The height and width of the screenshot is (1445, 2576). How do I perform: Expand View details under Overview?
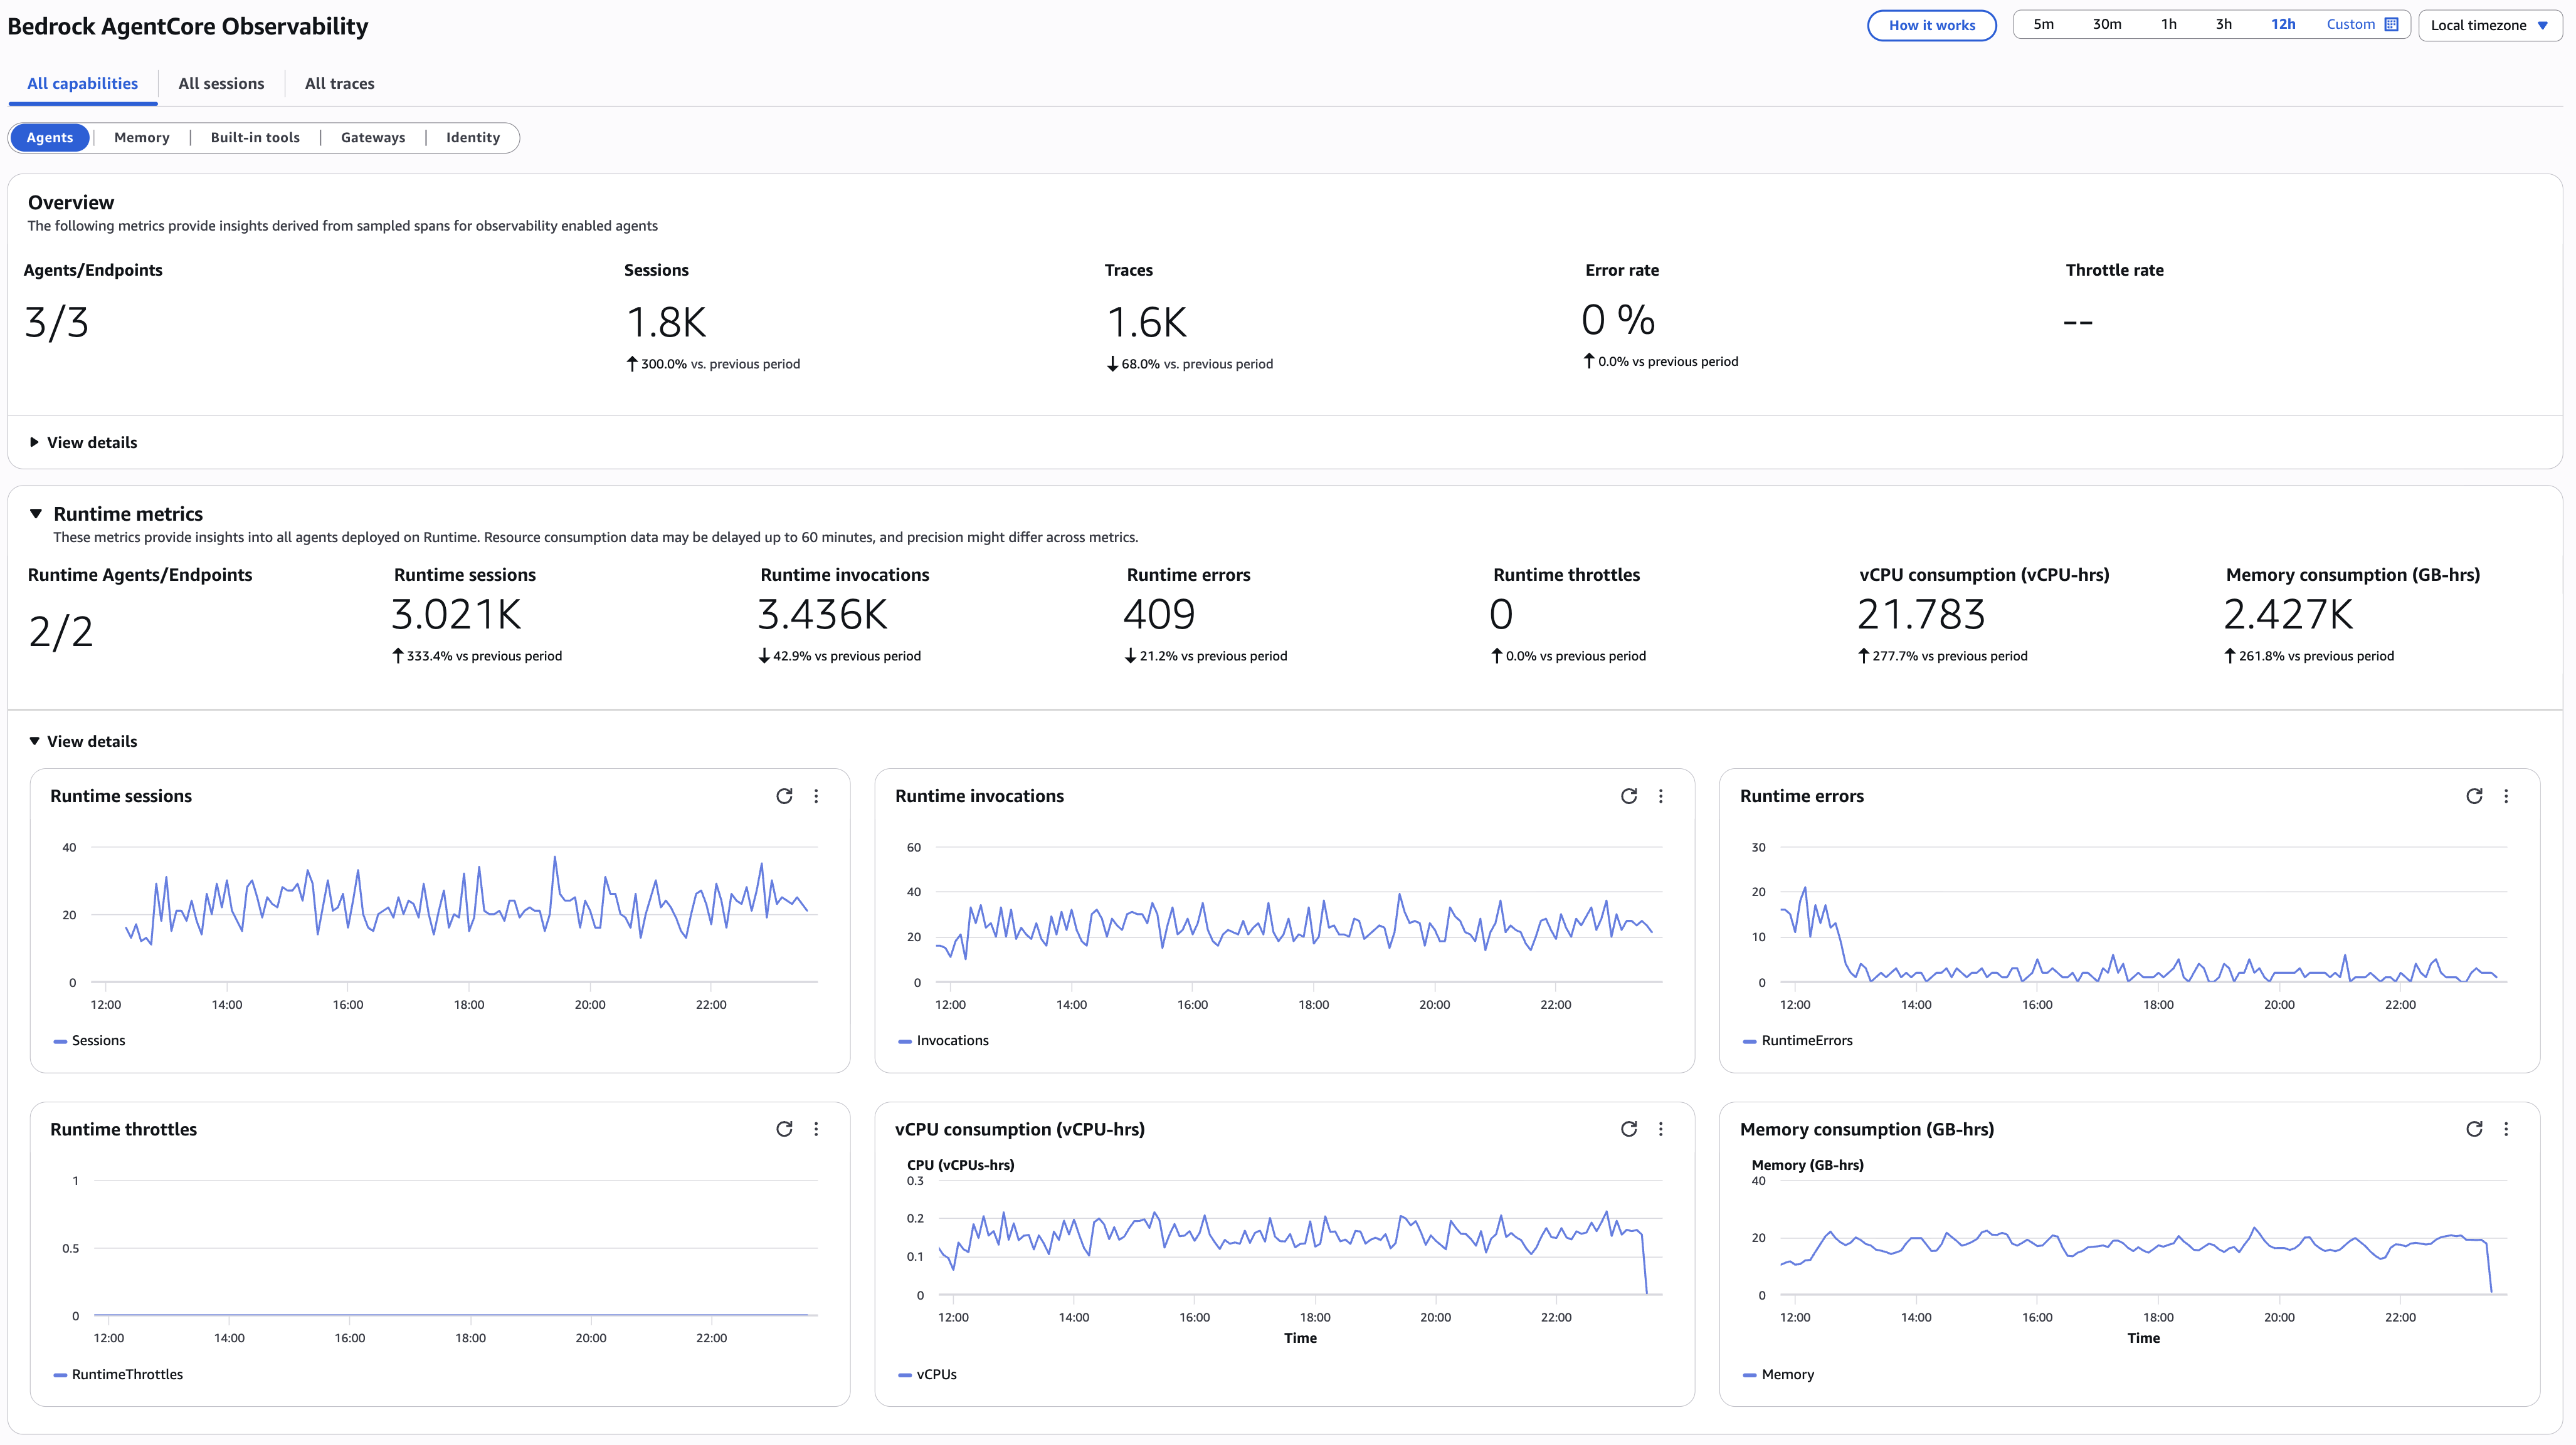tap(84, 442)
